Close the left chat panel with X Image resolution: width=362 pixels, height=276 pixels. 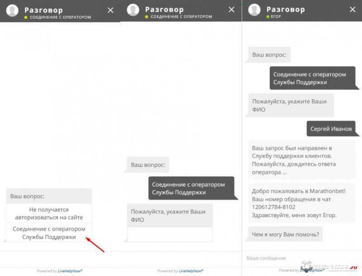[110, 10]
